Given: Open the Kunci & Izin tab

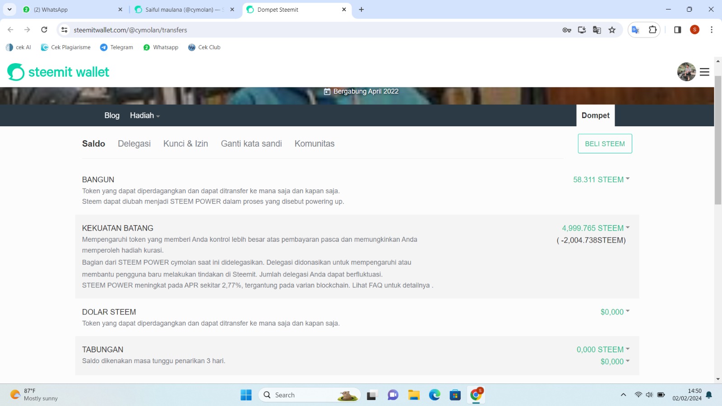Looking at the screenshot, I should [x=185, y=143].
